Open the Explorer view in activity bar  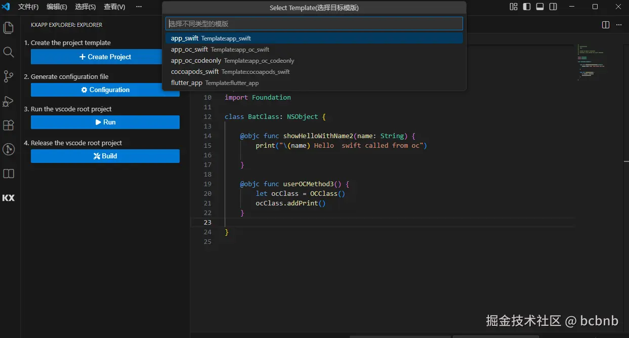[9, 28]
